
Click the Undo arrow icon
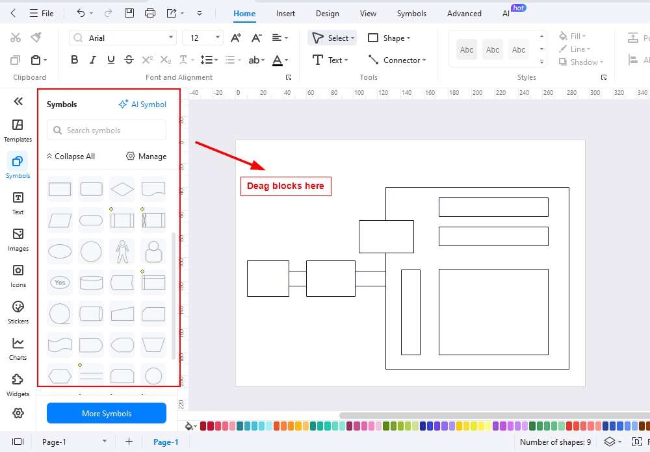tap(81, 13)
